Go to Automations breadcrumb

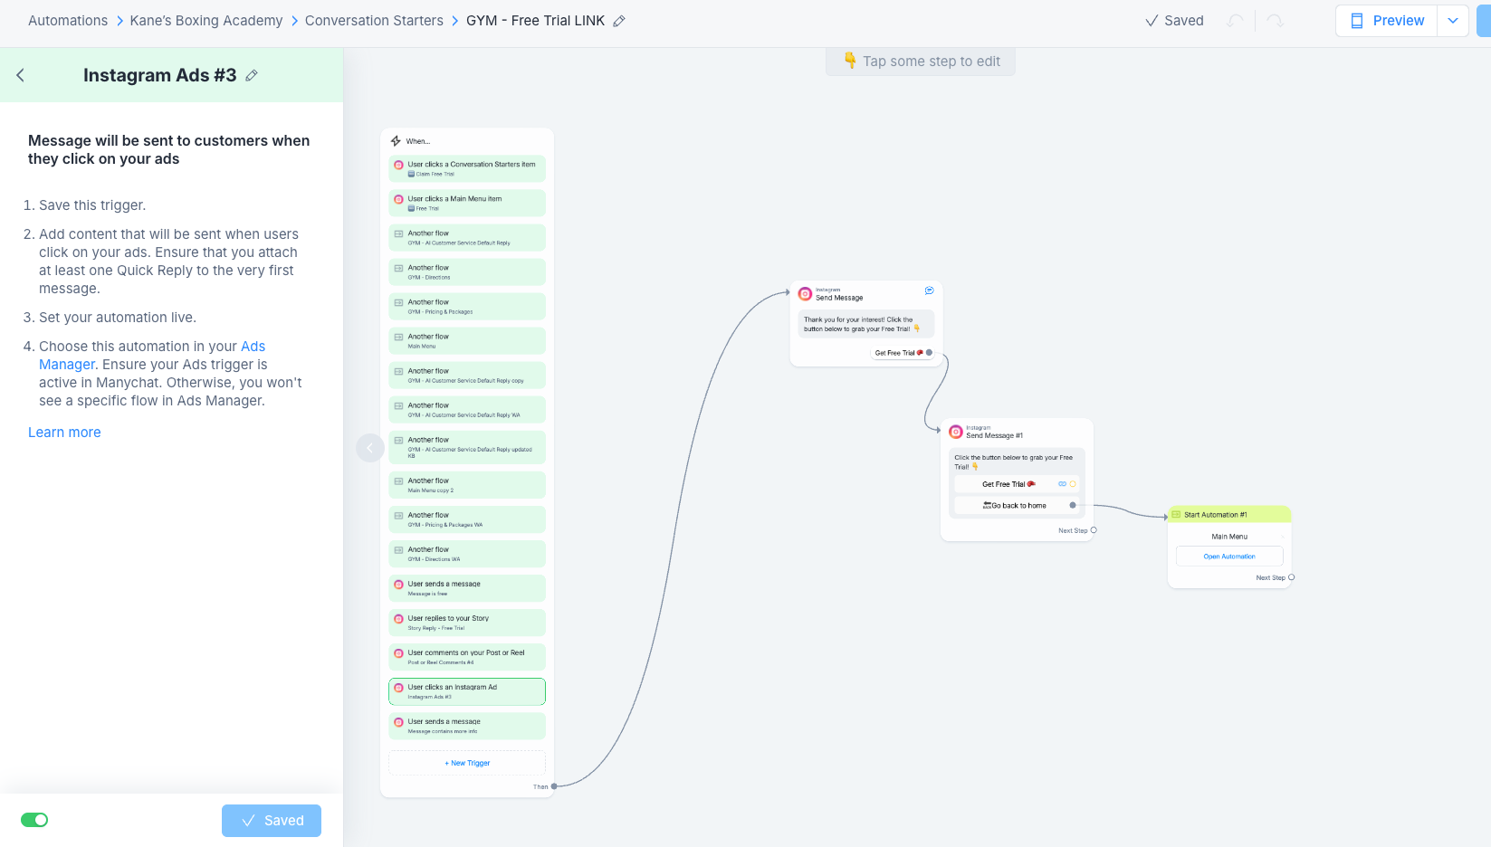68,21
